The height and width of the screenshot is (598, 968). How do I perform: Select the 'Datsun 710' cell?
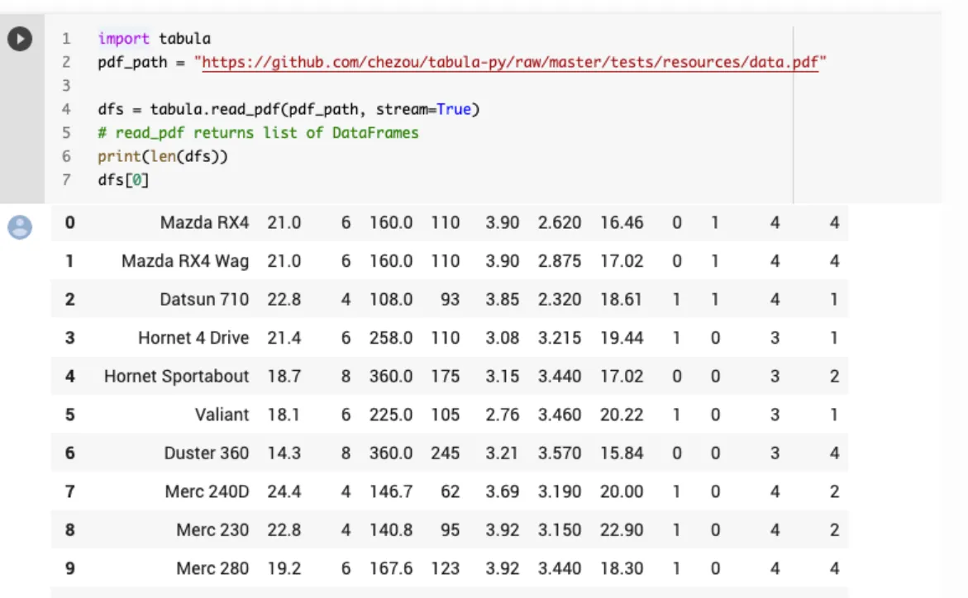(x=204, y=299)
